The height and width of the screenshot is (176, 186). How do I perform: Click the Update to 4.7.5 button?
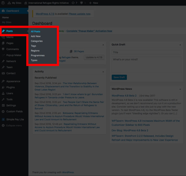pyautogui.click(x=94, y=57)
